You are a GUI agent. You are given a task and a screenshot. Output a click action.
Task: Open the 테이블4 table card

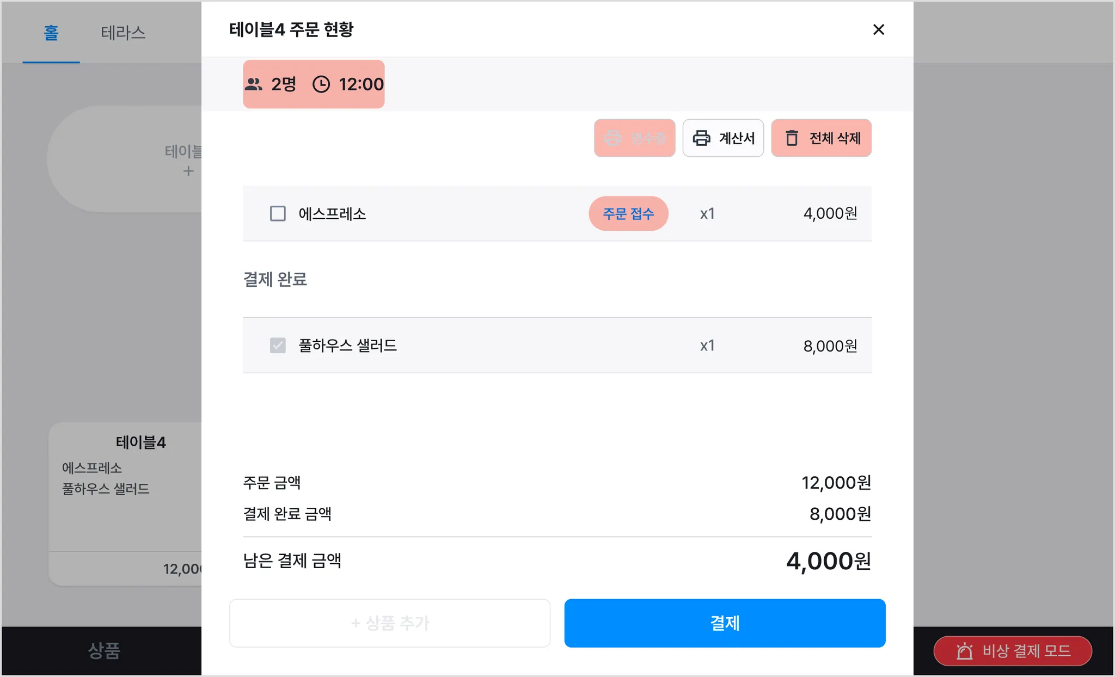(x=125, y=504)
